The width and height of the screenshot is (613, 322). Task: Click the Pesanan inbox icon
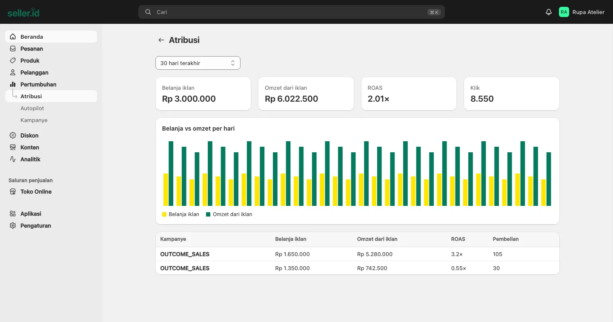13,48
